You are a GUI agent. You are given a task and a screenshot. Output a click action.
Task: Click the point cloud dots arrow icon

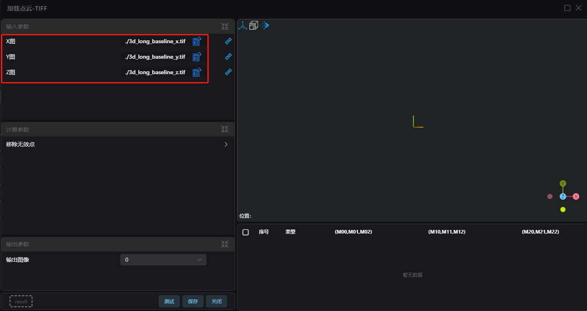pos(265,26)
